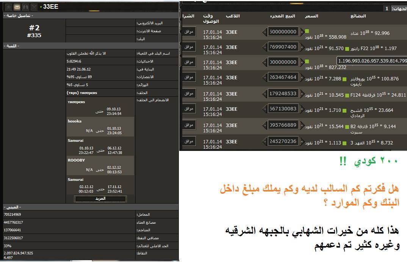Click موافق button in the B2 قاذفة row
Screen dimensions: 407x262
[189, 125]
